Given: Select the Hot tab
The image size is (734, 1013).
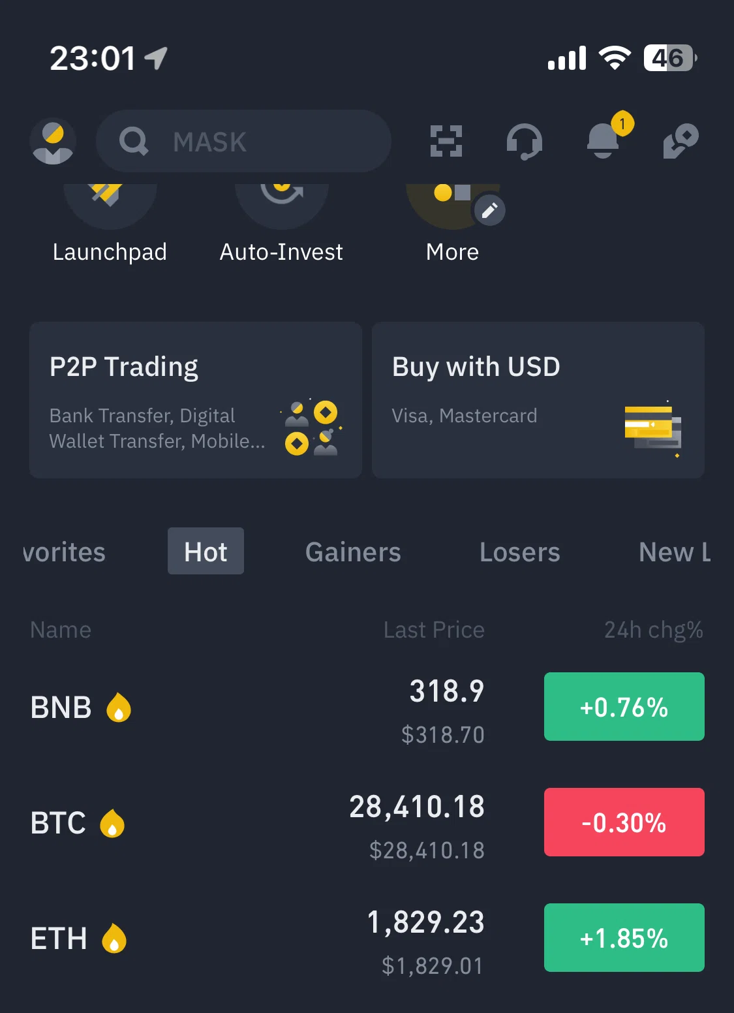Looking at the screenshot, I should pos(206,552).
